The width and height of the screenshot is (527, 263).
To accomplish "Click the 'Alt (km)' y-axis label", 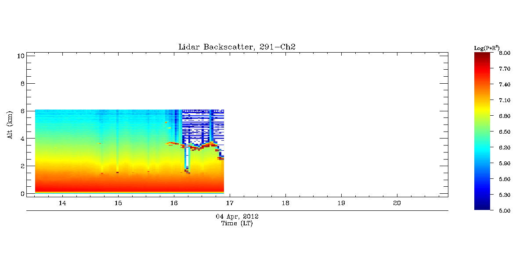I will click(x=10, y=124).
